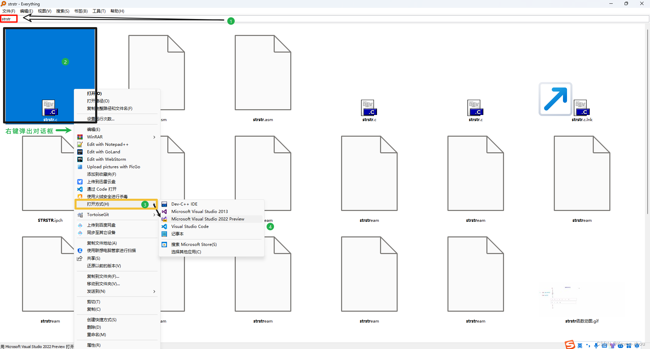
Task: Click the WebStorm icon in the context menu
Action: point(80,159)
